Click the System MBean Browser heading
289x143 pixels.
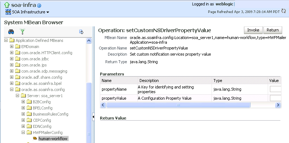pyautogui.click(x=34, y=22)
